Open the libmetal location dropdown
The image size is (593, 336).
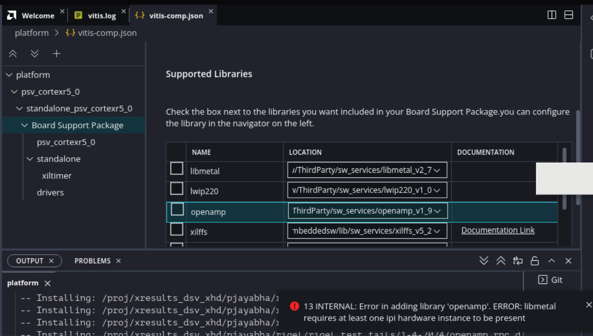(x=367, y=170)
